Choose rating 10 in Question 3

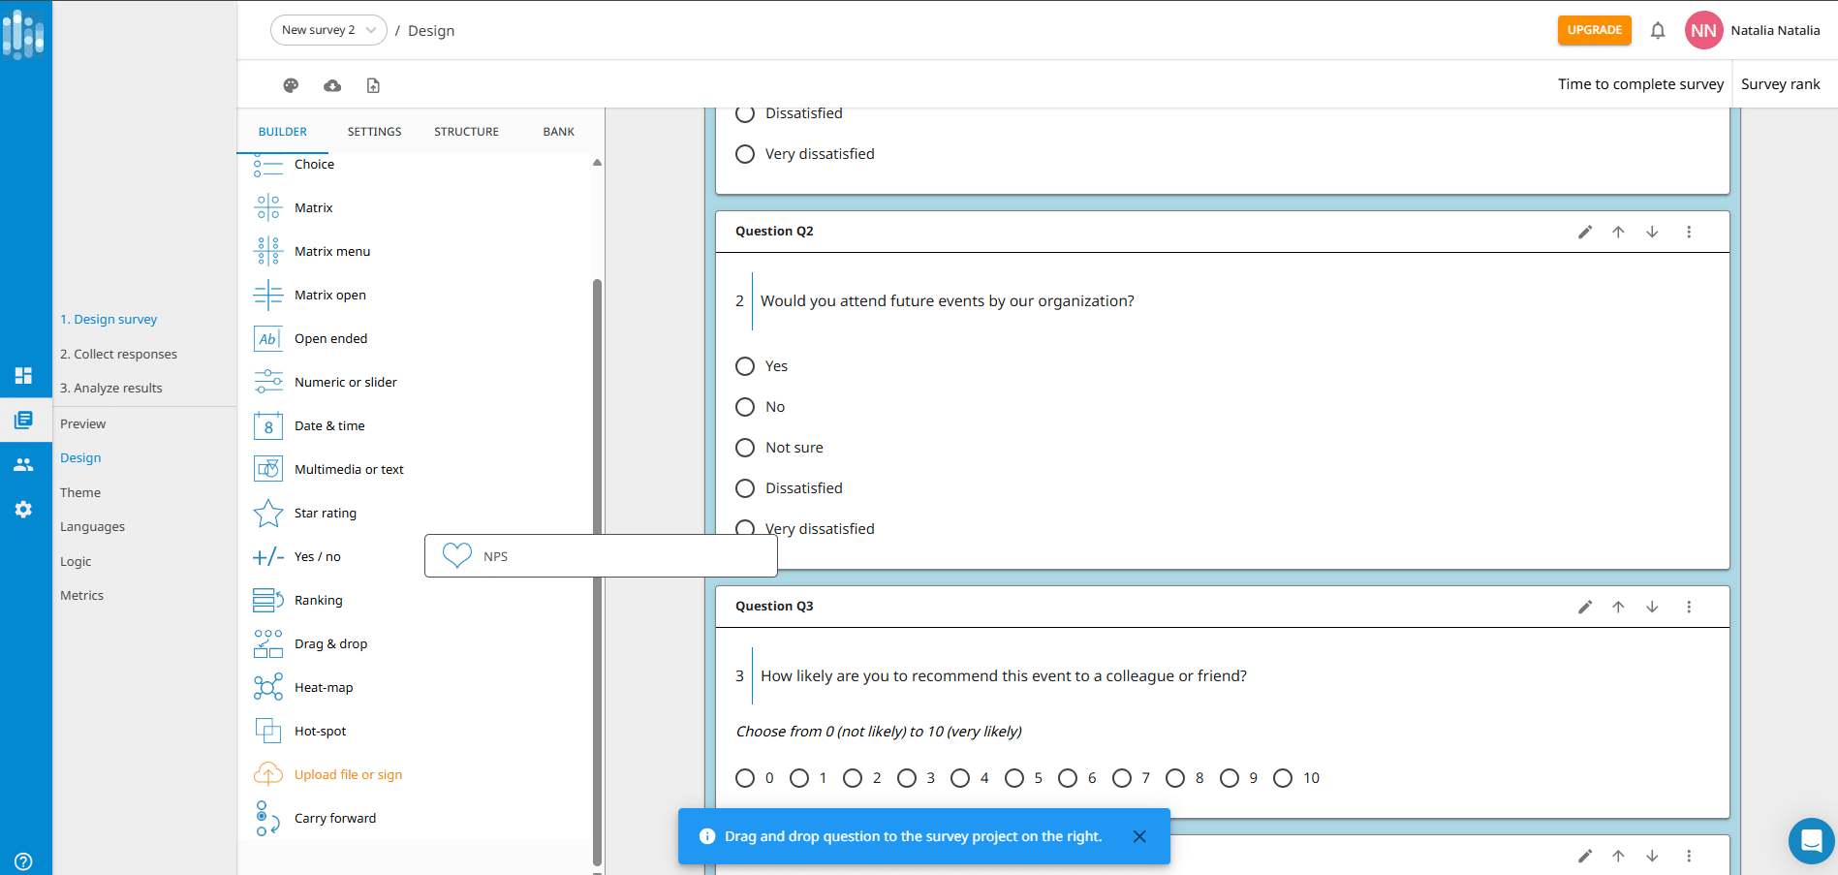click(1283, 778)
